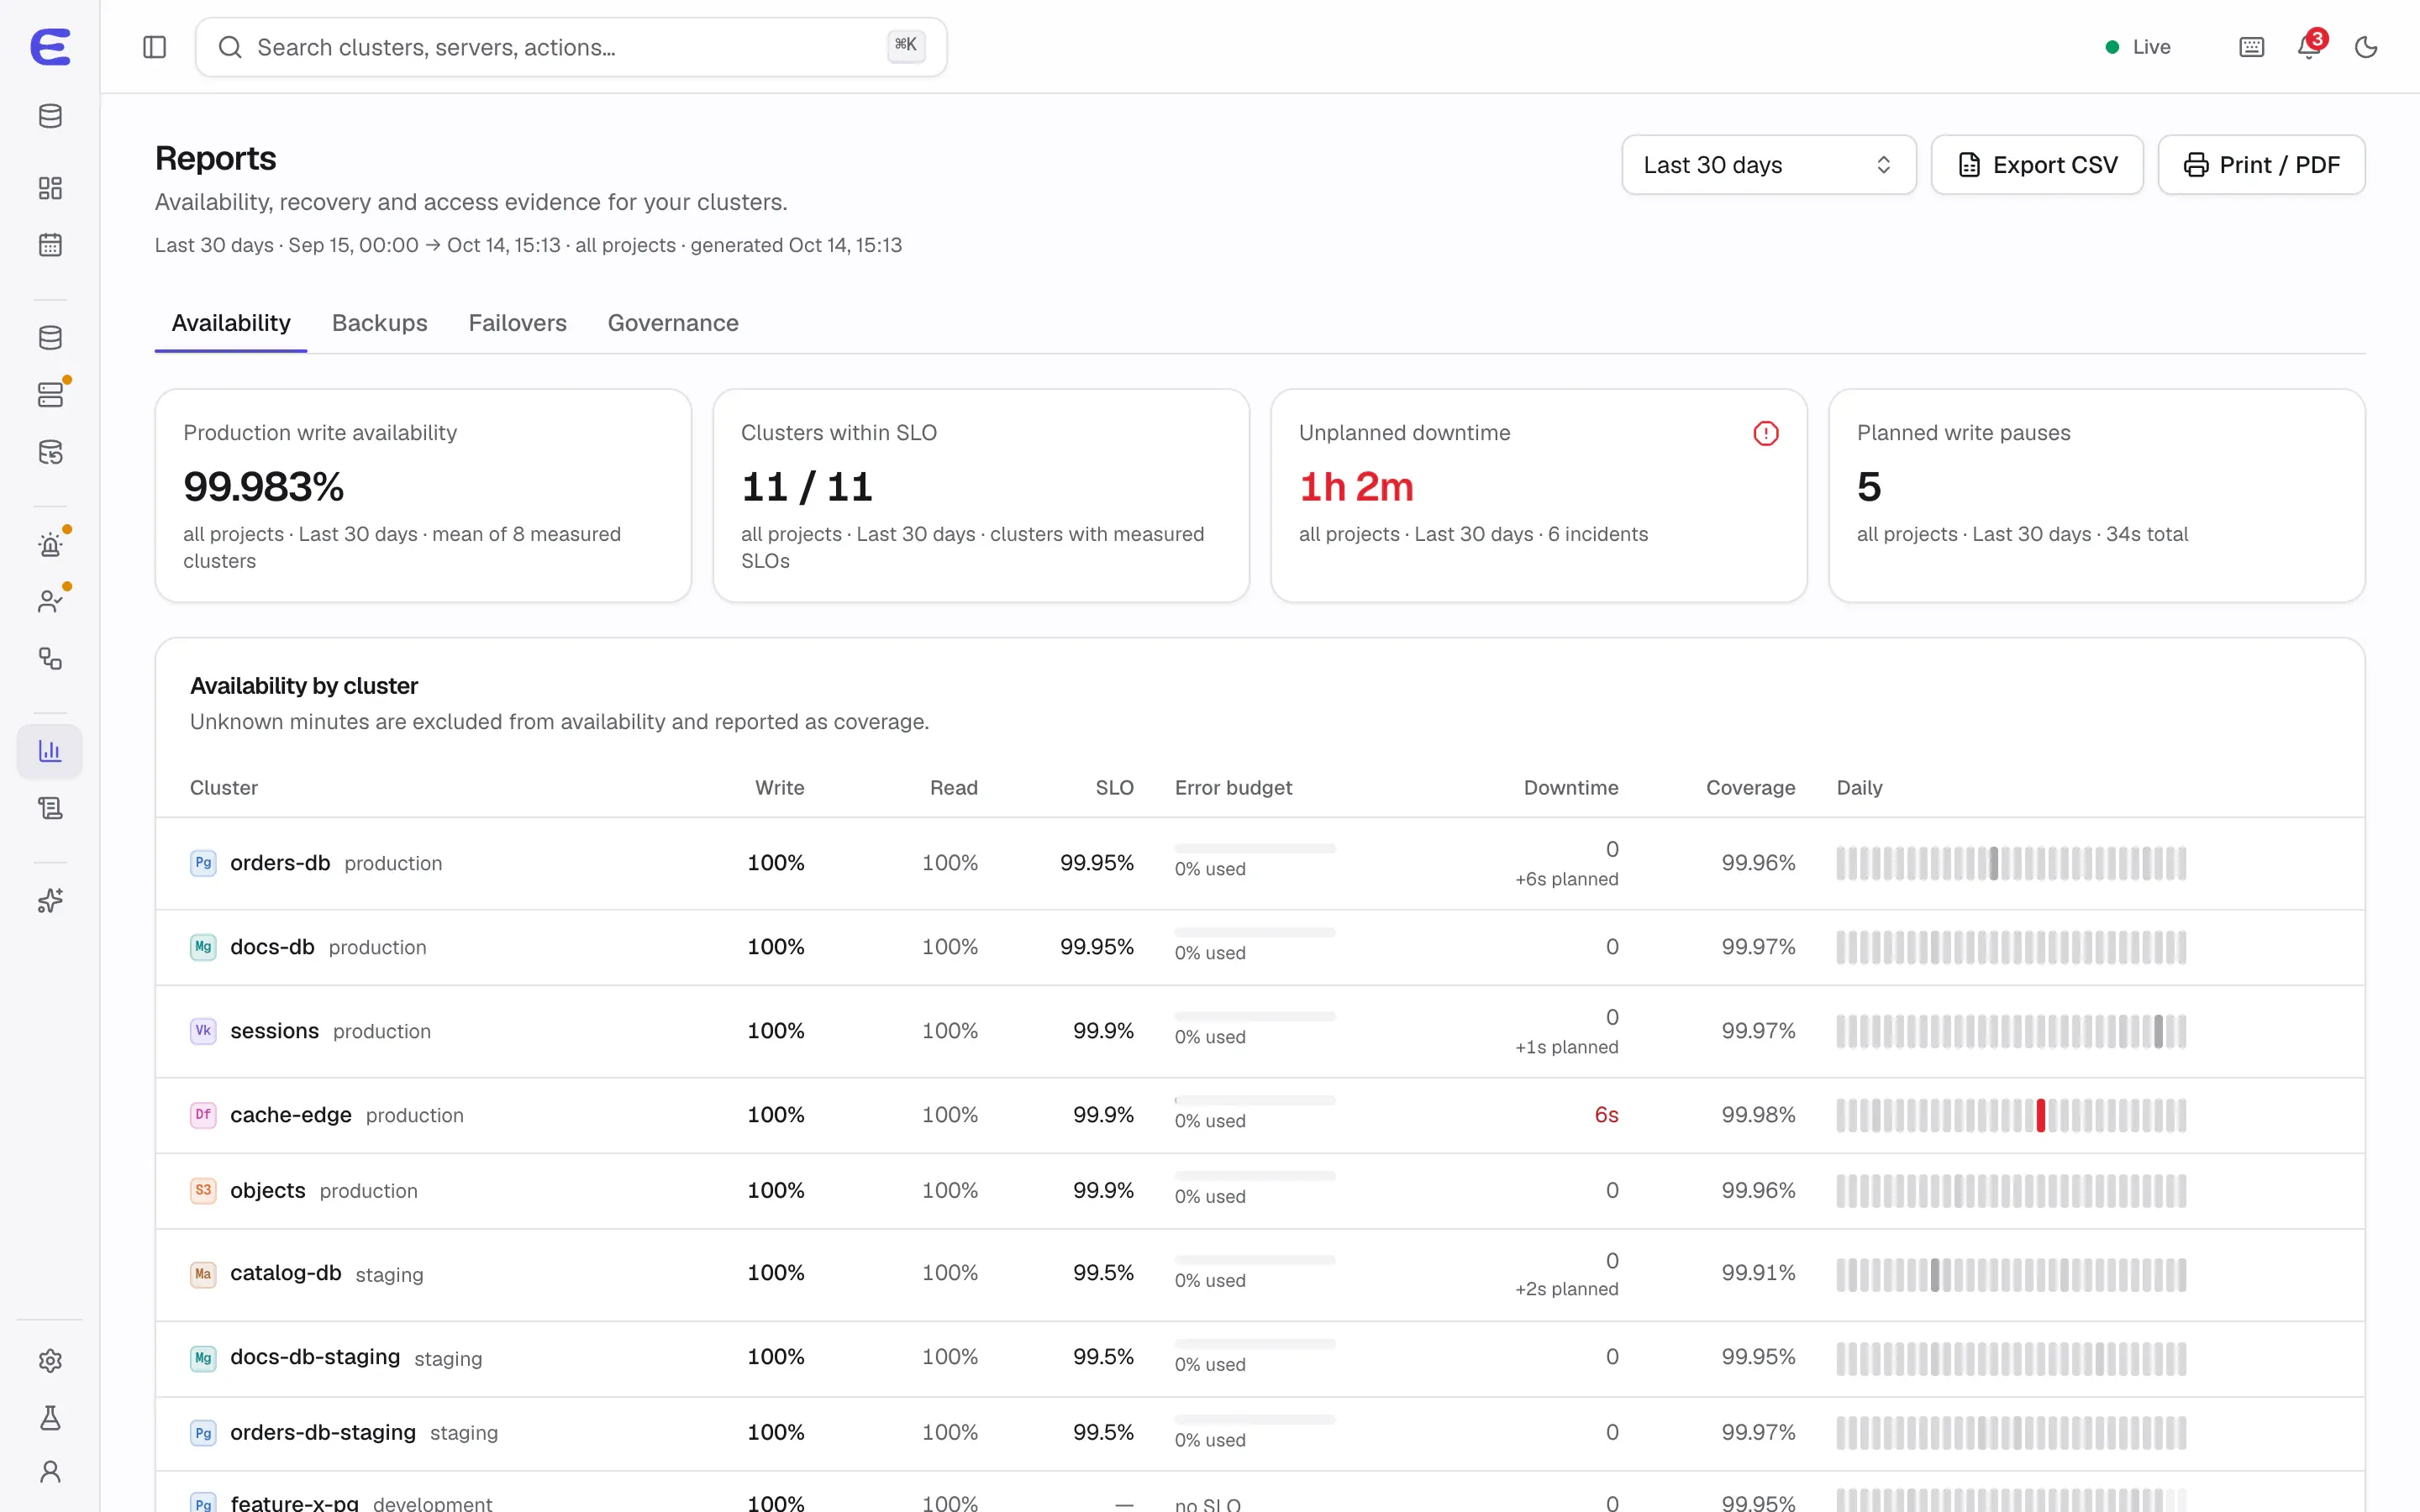Click the docs-db-staging cluster name
The width and height of the screenshot is (2420, 1512).
click(x=315, y=1357)
